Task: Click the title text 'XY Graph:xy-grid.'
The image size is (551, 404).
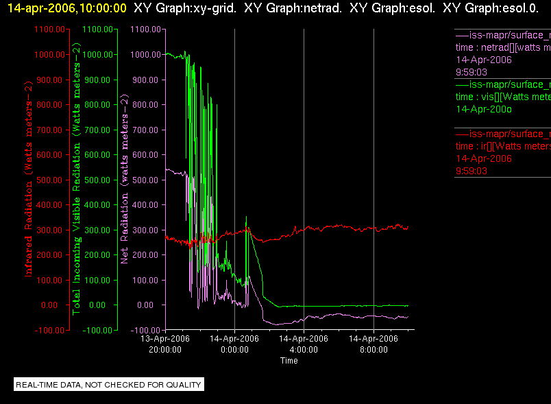Action: (x=185, y=8)
